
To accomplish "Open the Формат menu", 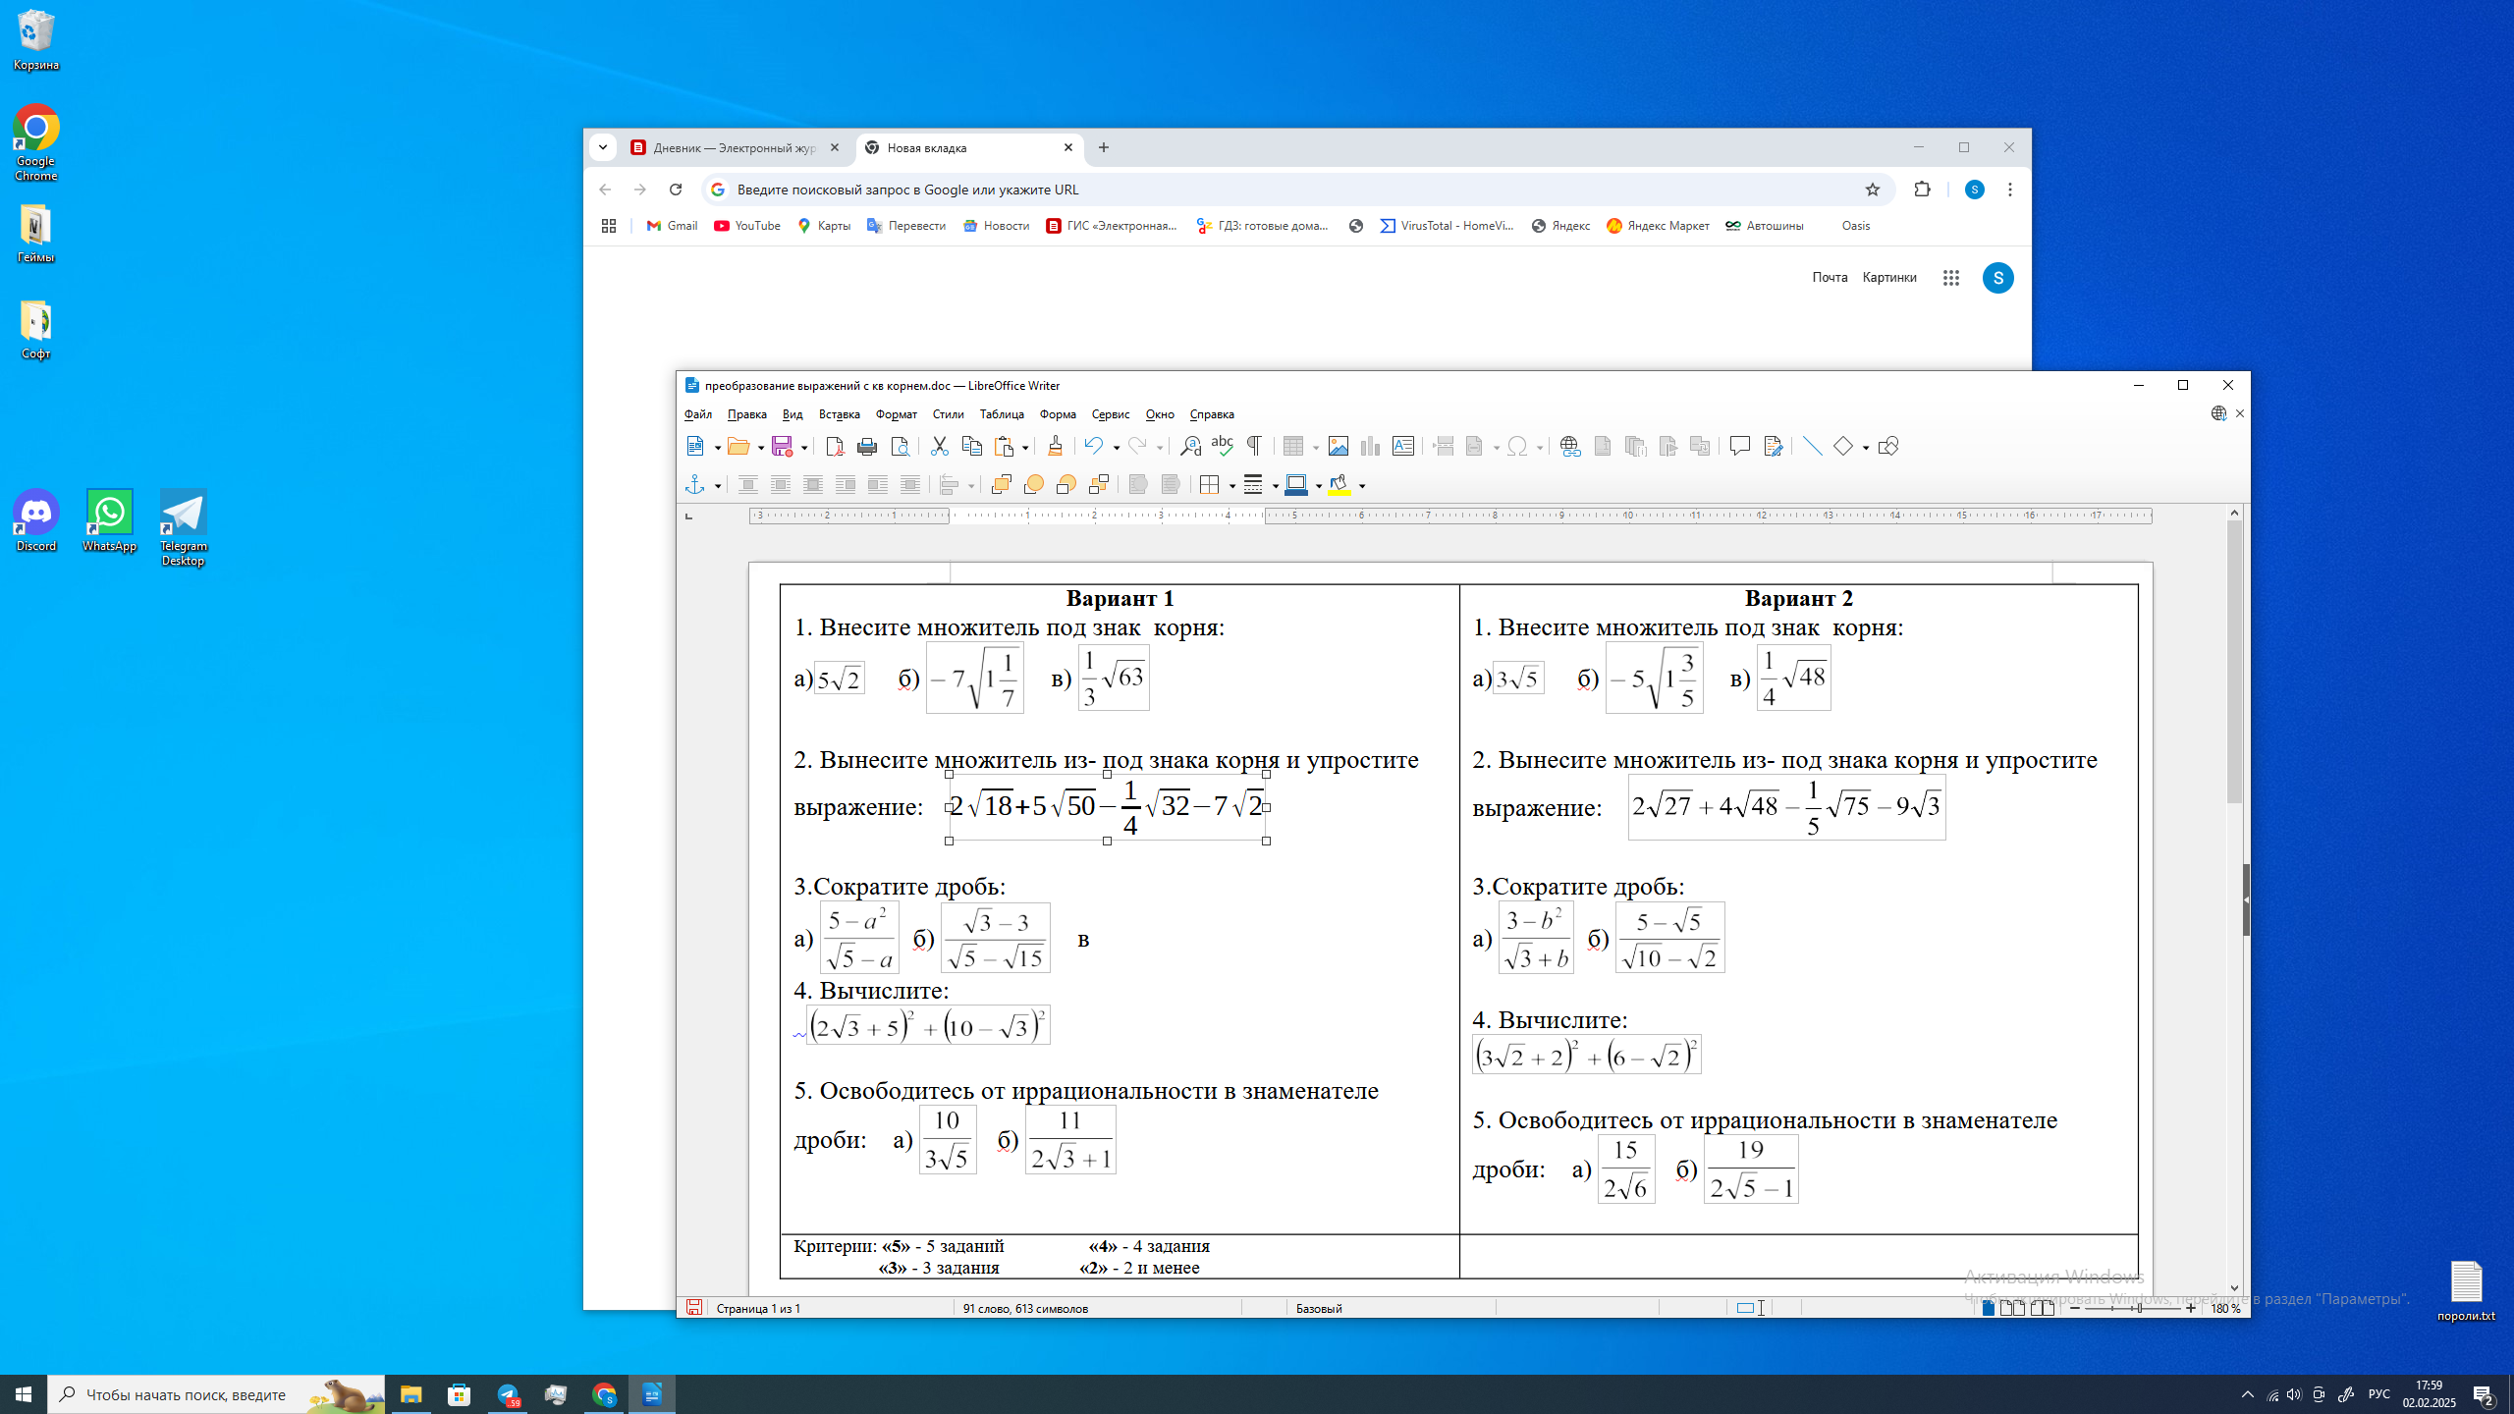I will tap(896, 414).
